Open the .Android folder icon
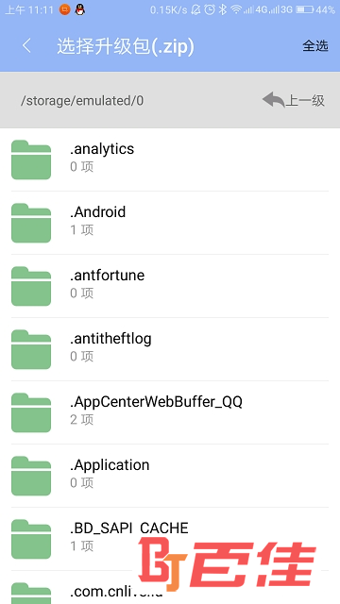Image resolution: width=340 pixels, height=604 pixels. pyautogui.click(x=31, y=223)
